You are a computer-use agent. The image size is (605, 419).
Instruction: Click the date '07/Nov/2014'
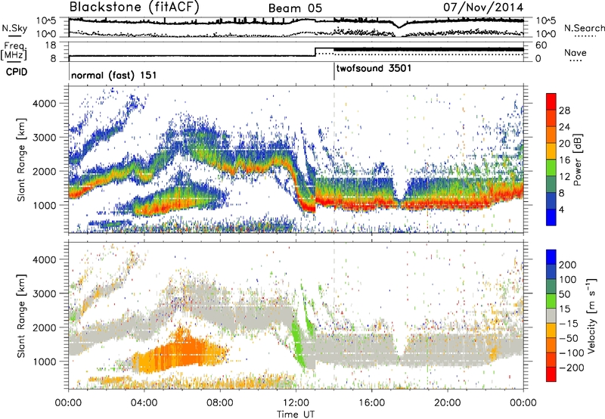click(x=483, y=8)
